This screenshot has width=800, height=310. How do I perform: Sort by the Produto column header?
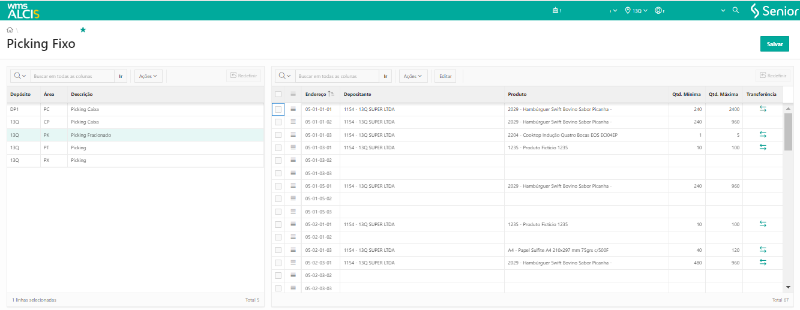pyautogui.click(x=517, y=94)
